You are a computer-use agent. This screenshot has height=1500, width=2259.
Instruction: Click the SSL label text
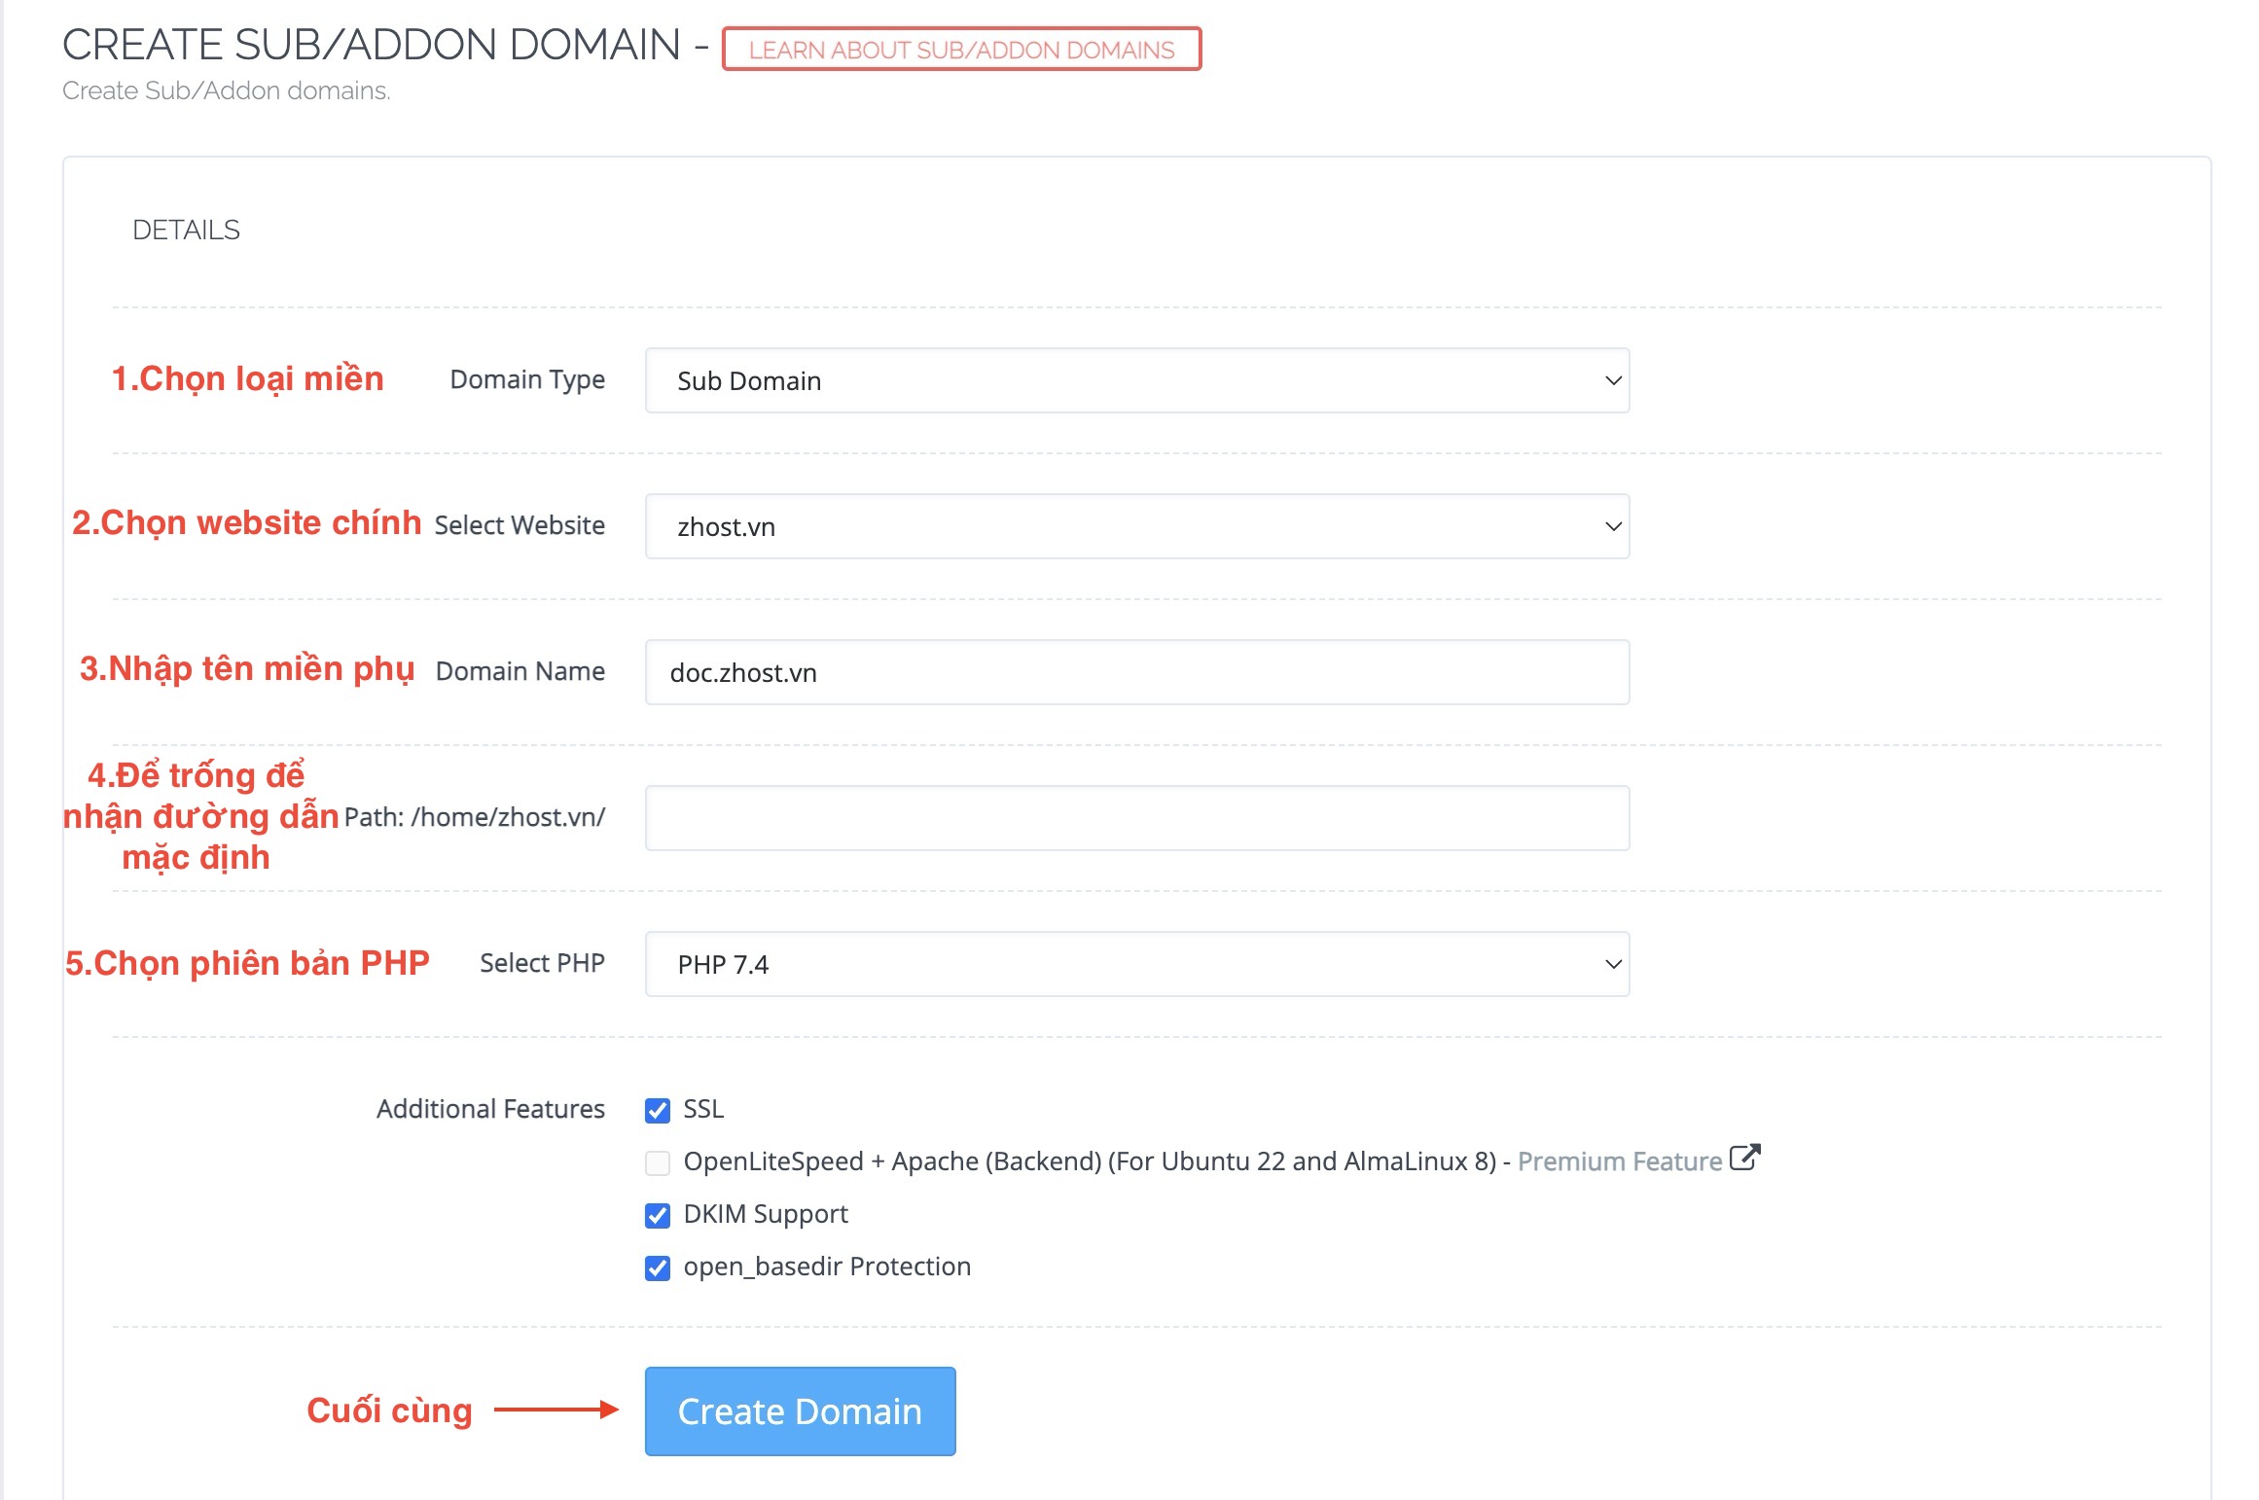703,1109
